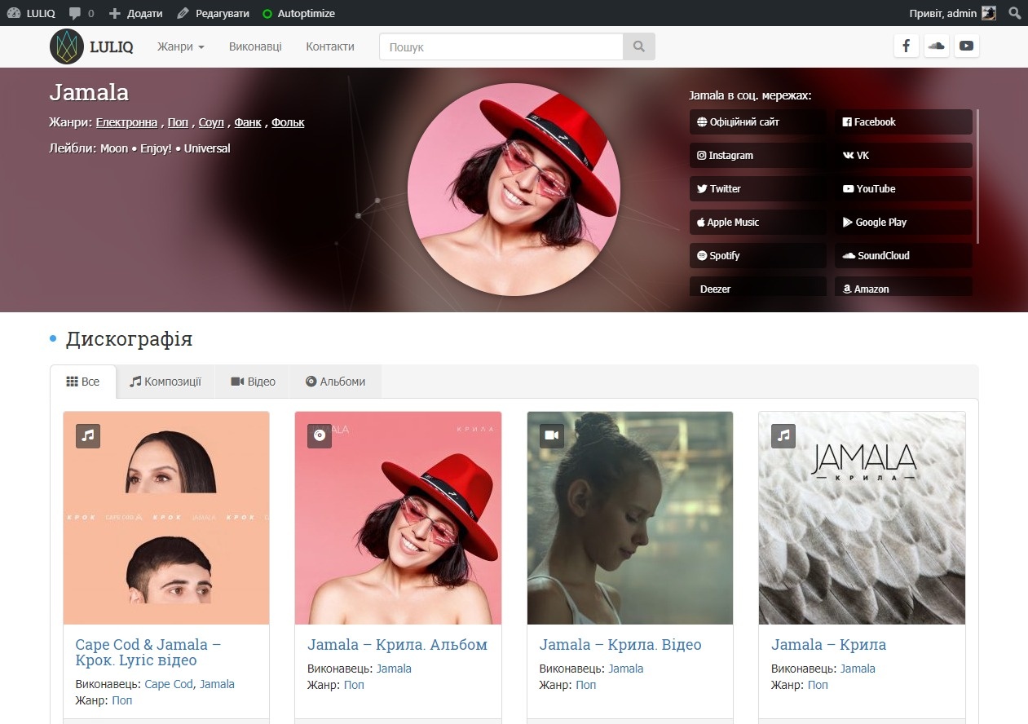The image size is (1028, 724).
Task: Open the JAMALA Крила feathers cover
Action: tap(862, 518)
